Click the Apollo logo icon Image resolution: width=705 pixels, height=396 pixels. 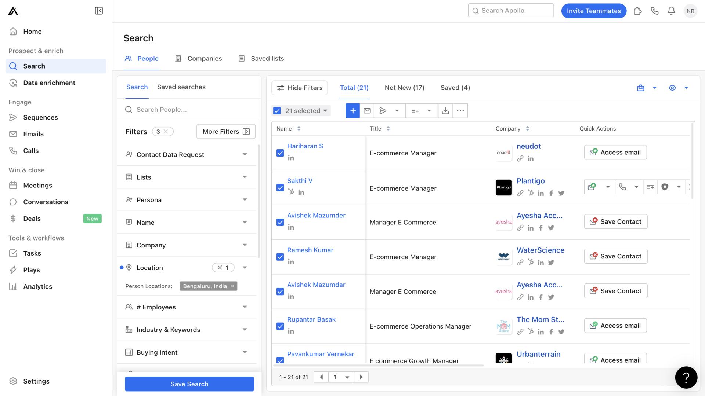point(13,11)
